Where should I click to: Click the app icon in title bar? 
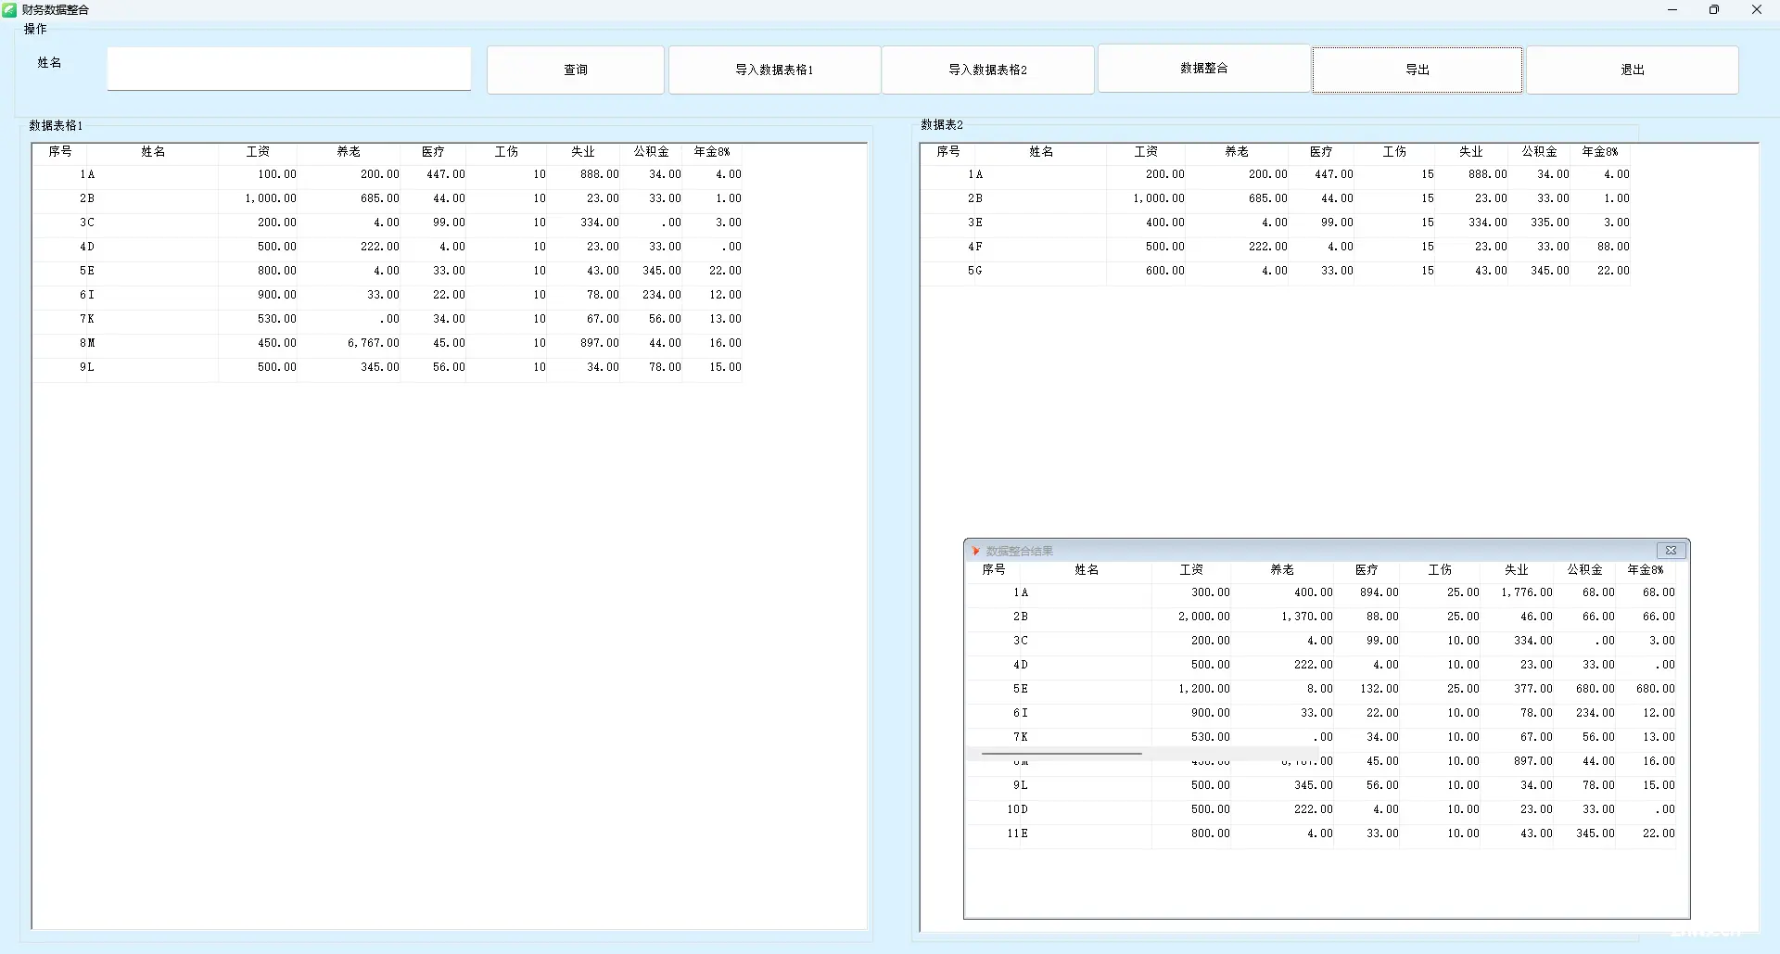(9, 9)
